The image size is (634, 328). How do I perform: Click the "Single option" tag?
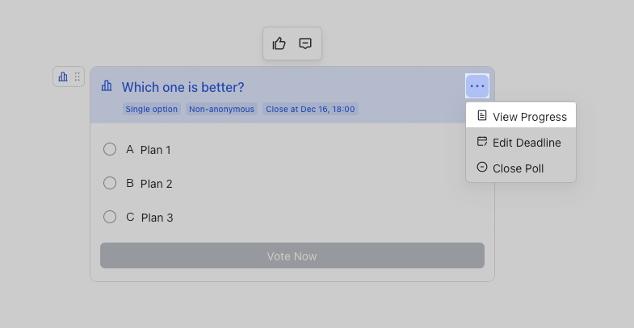(x=152, y=109)
